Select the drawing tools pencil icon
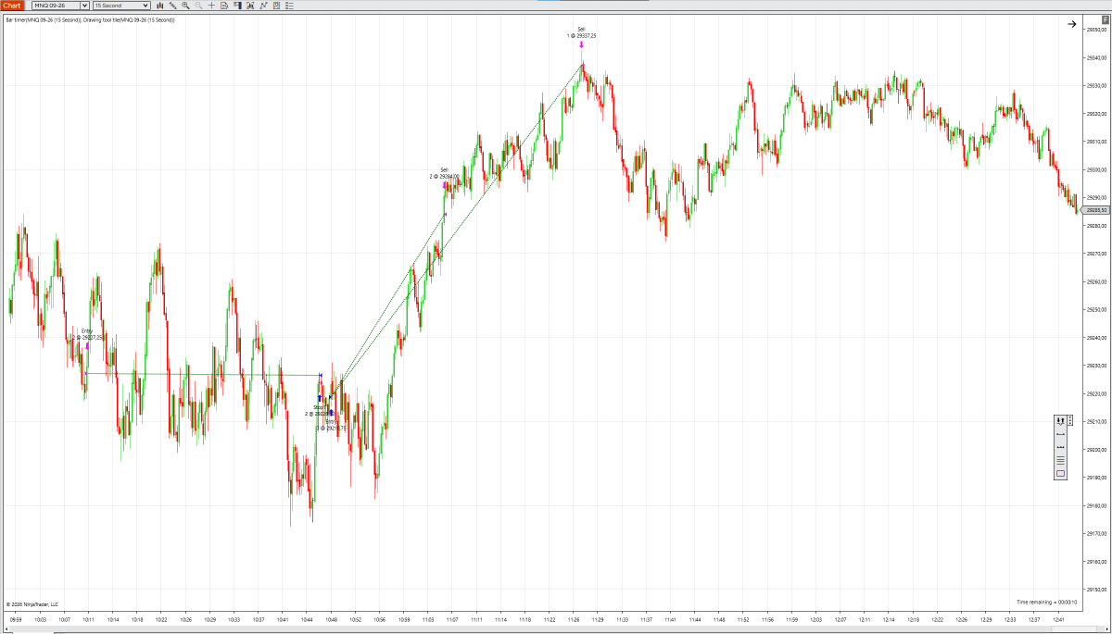The height and width of the screenshot is (634, 1112). (172, 6)
